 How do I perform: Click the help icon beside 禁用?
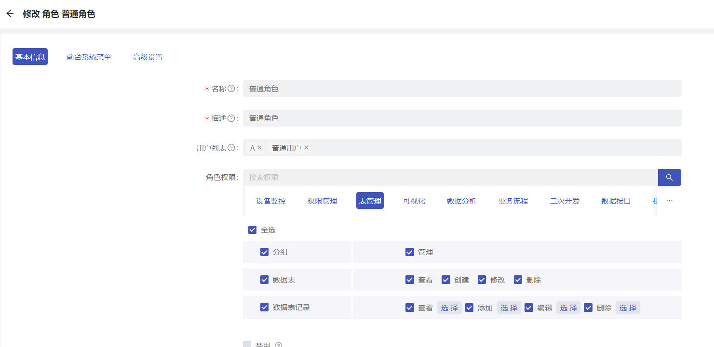[x=278, y=346]
